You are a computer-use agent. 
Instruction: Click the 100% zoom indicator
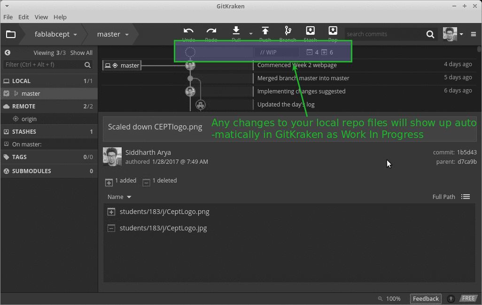click(x=389, y=298)
